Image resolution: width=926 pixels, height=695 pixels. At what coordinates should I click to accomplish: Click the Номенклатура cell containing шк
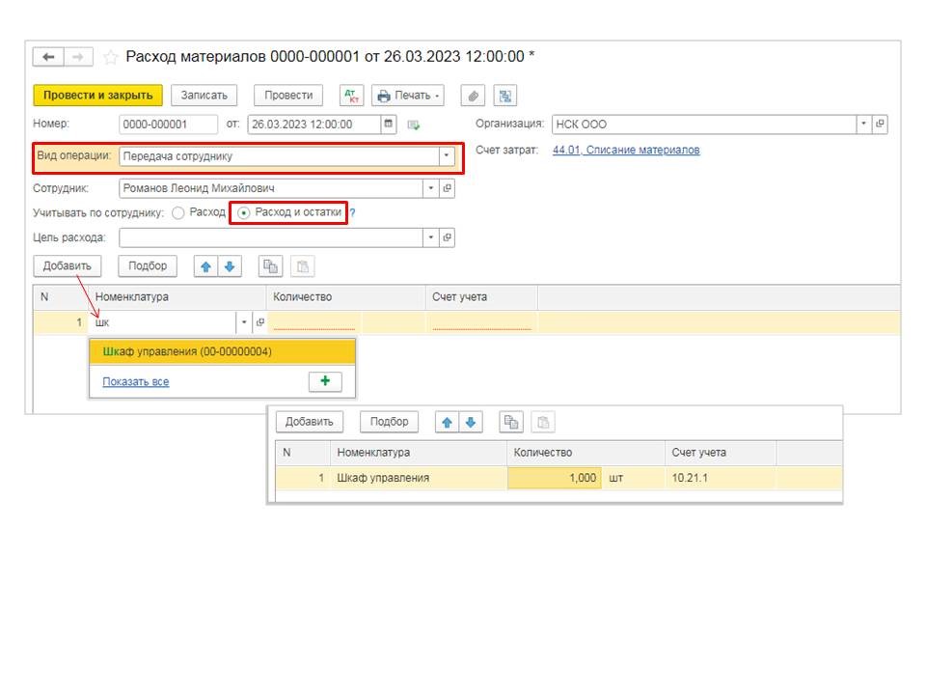(x=163, y=322)
